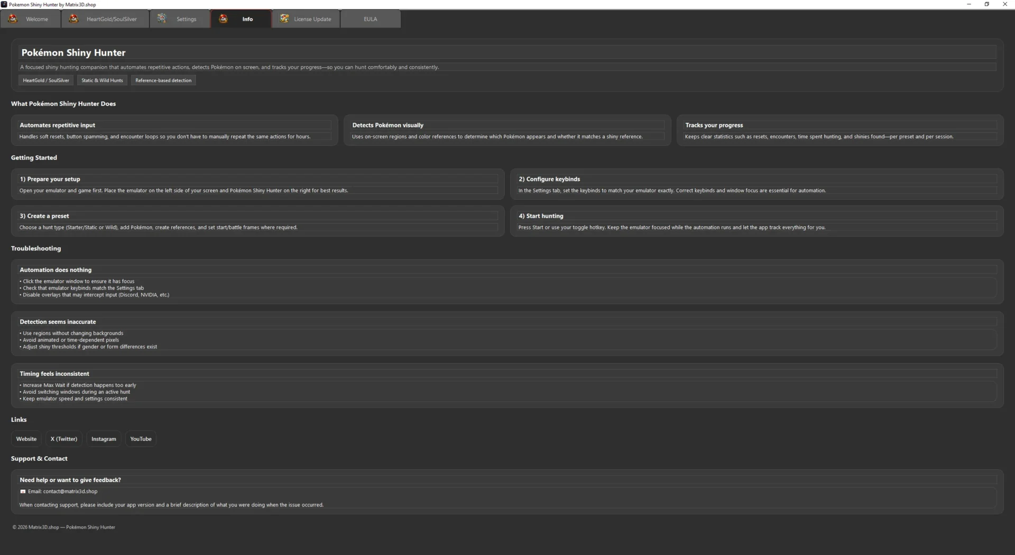Image resolution: width=1015 pixels, height=555 pixels.
Task: Click the 'Open your emulator and game first' text
Action: tap(184, 190)
